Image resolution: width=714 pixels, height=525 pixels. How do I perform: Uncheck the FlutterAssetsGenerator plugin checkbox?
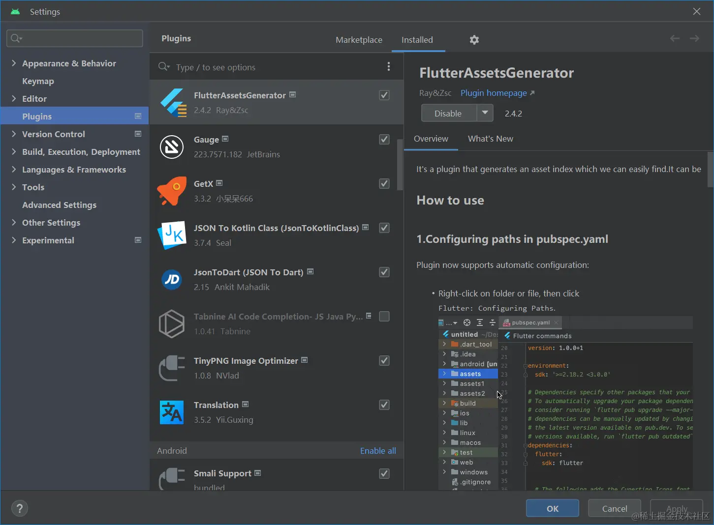(x=384, y=95)
